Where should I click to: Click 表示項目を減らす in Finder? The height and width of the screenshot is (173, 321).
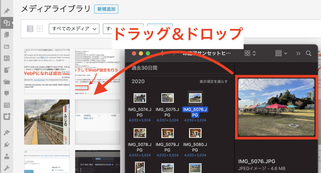[x=213, y=82]
